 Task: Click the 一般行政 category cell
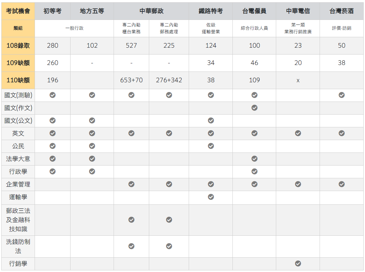[x=74, y=28]
